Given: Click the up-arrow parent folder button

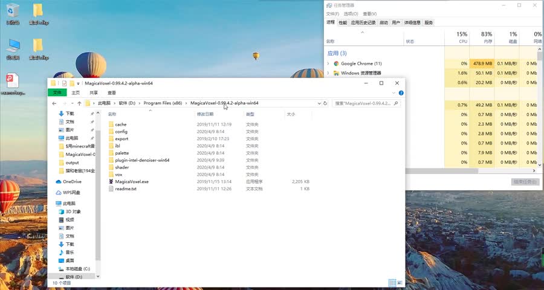Looking at the screenshot, I should pos(79,103).
